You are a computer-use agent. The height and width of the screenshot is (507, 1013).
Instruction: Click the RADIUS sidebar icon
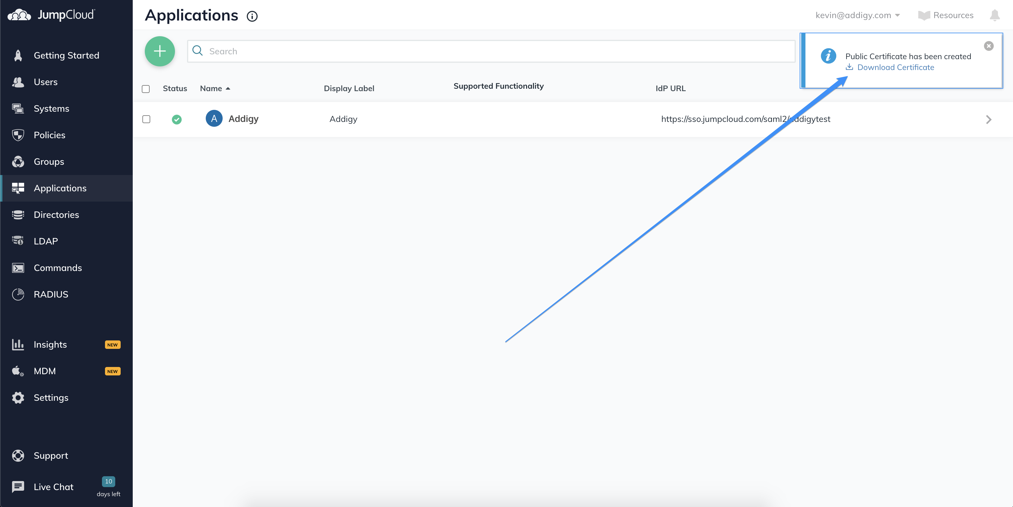click(18, 294)
